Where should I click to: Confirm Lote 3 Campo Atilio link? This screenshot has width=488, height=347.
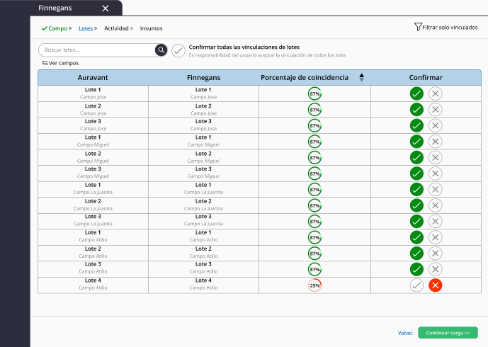pos(416,270)
